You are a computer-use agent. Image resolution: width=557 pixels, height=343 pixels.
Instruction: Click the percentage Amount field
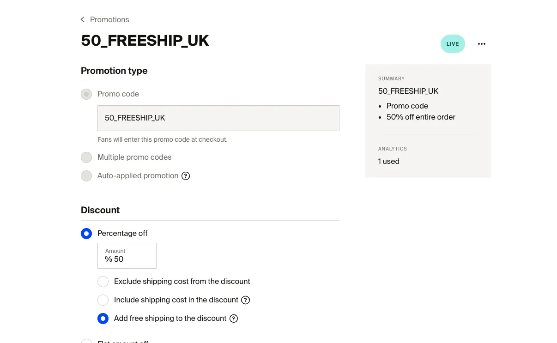coord(127,256)
